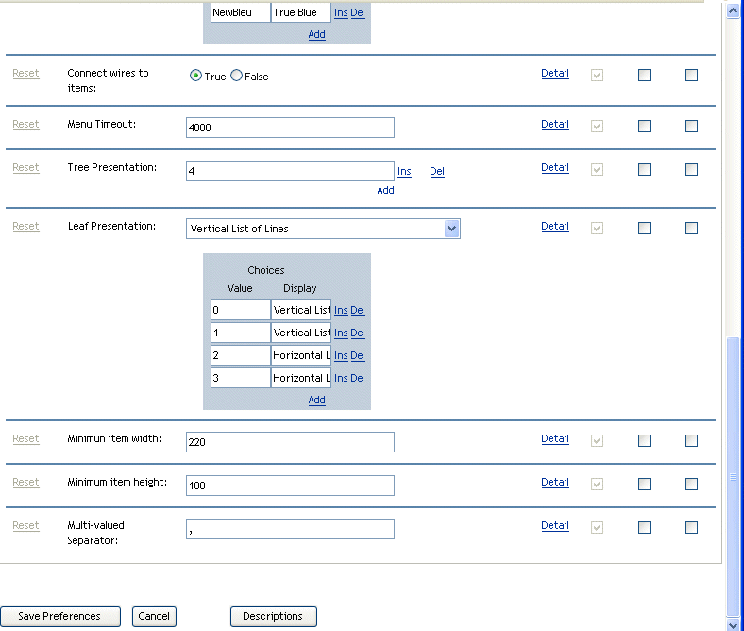
Task: Click Add link under Leaf Presentation choices
Action: point(316,401)
